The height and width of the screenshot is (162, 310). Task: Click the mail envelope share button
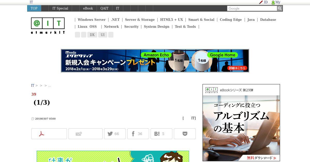point(86,134)
